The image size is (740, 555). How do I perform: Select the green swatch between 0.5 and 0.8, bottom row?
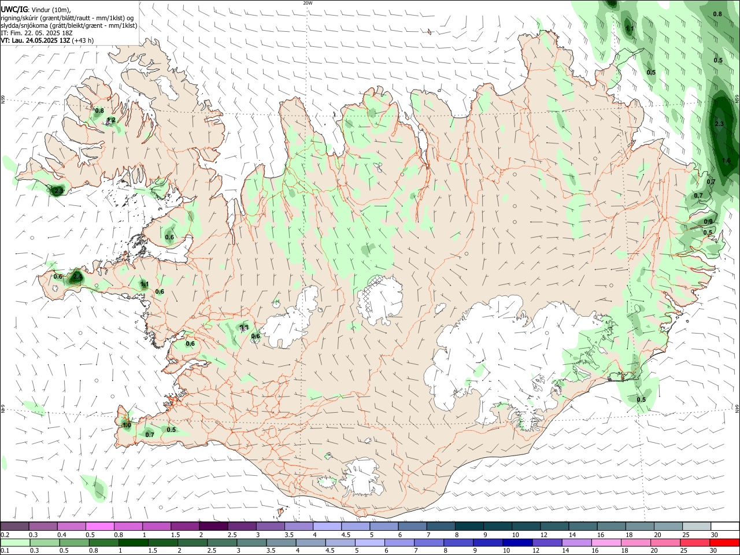click(74, 543)
